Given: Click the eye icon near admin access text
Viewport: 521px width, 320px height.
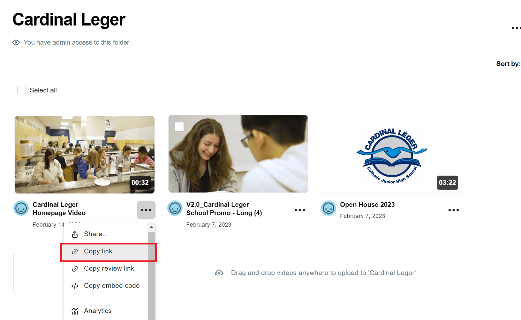Looking at the screenshot, I should point(16,42).
